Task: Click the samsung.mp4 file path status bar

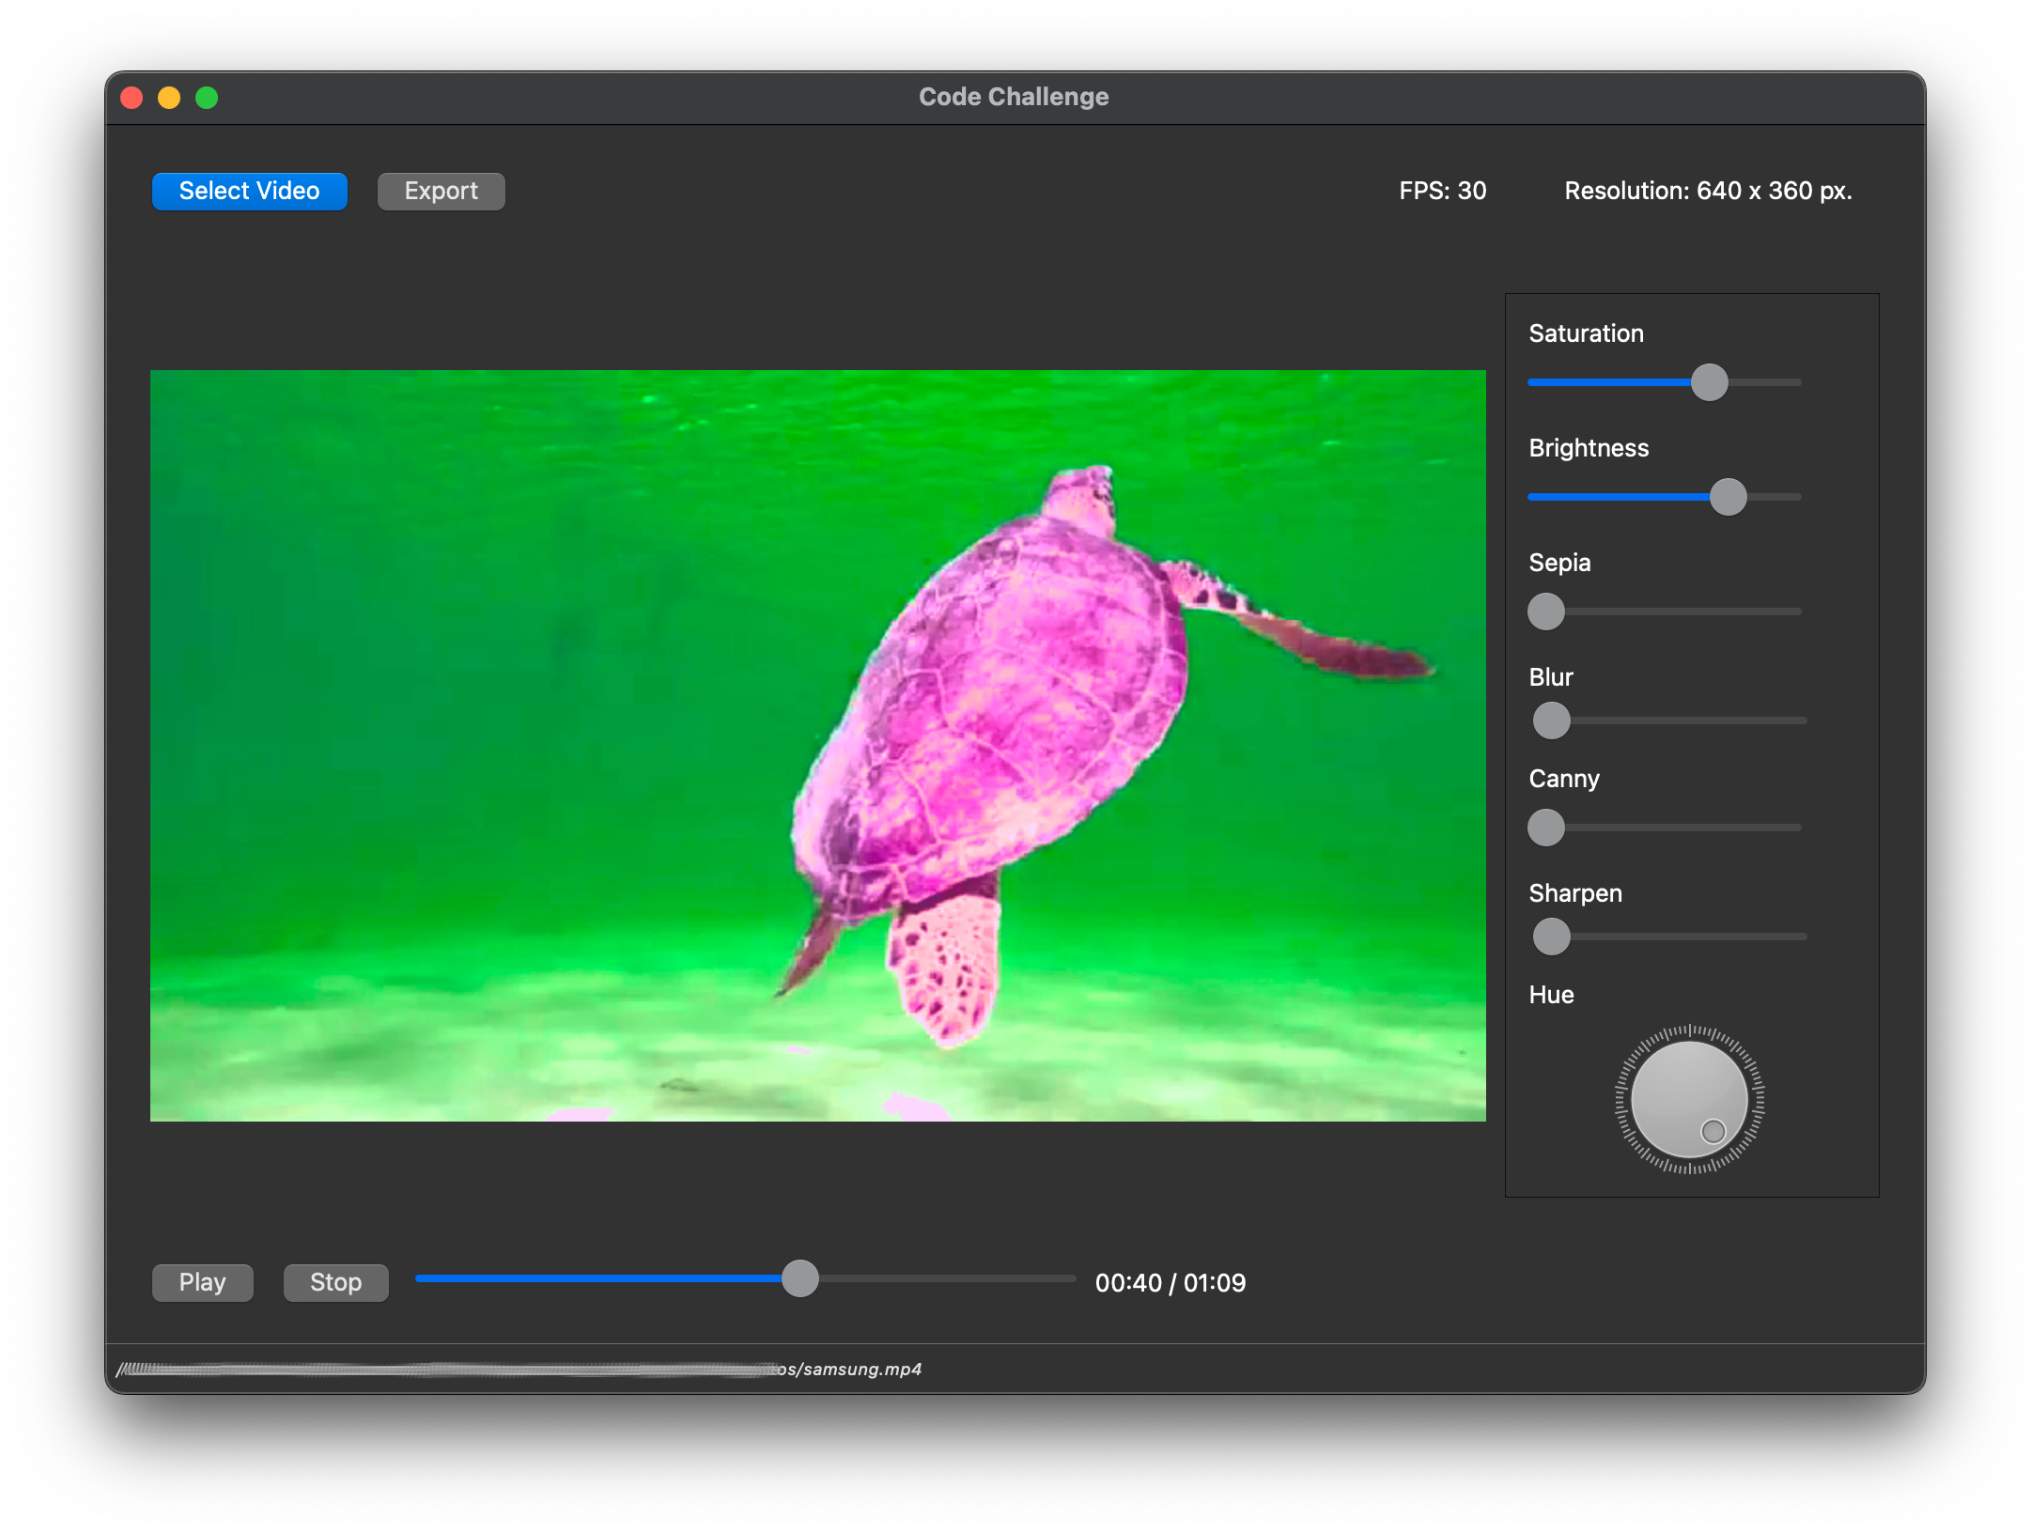Action: (850, 1369)
